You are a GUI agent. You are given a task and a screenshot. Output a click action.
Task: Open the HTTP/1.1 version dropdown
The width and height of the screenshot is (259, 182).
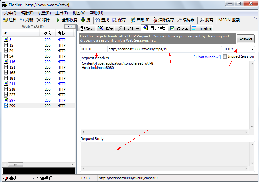pos(252,49)
